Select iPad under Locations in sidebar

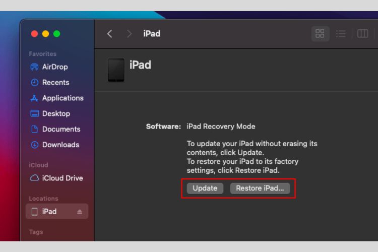pos(49,212)
